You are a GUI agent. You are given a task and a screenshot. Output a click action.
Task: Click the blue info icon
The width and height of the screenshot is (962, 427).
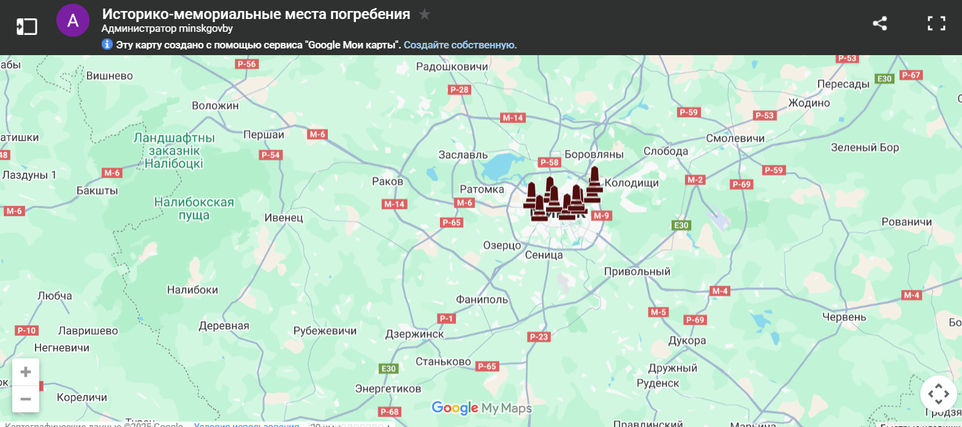point(107,44)
